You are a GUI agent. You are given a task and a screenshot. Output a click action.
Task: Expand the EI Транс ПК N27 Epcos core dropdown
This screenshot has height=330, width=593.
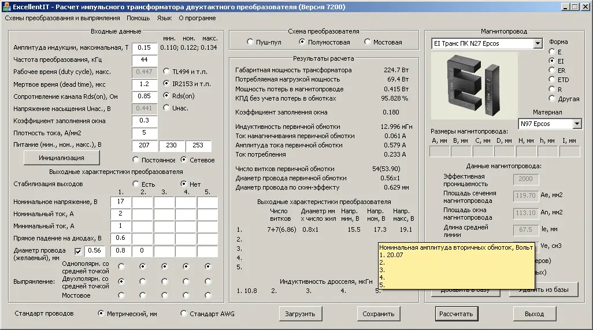[538, 43]
